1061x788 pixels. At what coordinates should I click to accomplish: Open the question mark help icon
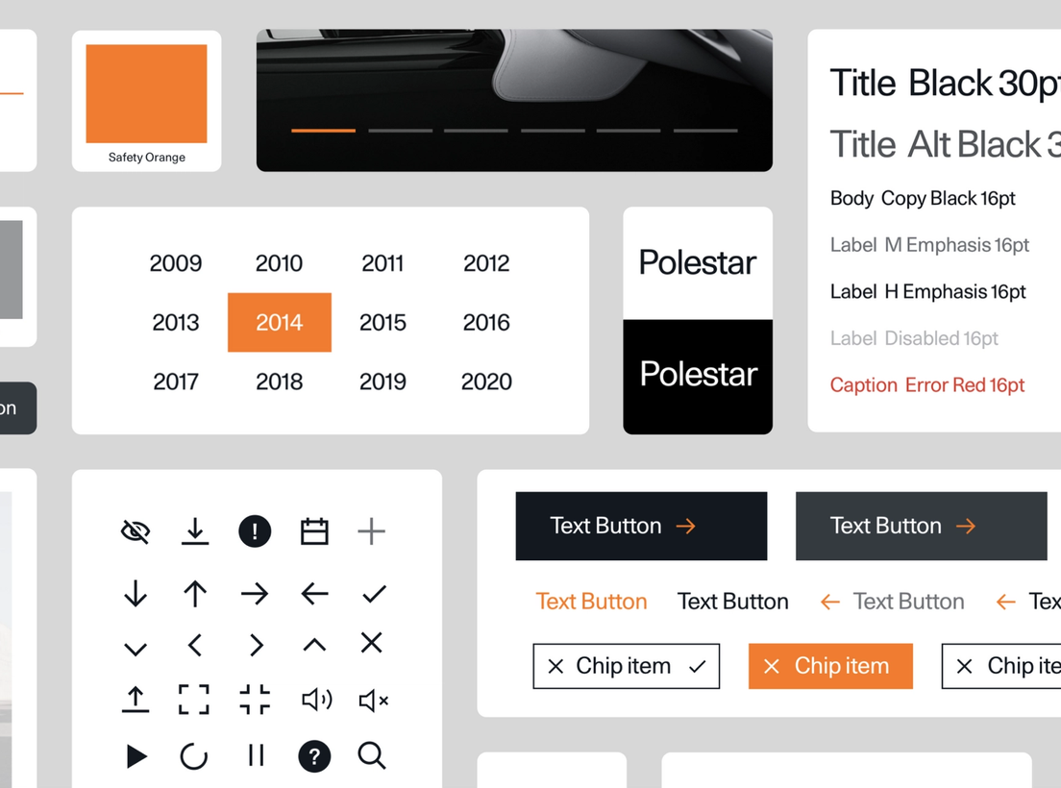click(313, 756)
